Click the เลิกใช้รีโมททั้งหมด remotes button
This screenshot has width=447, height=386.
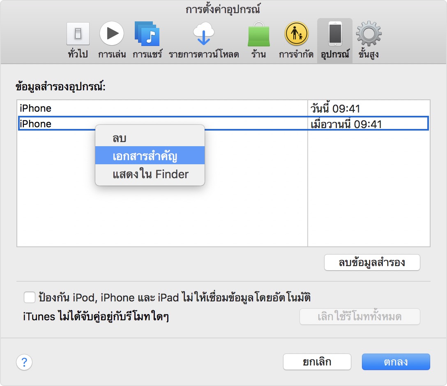pos(359,316)
